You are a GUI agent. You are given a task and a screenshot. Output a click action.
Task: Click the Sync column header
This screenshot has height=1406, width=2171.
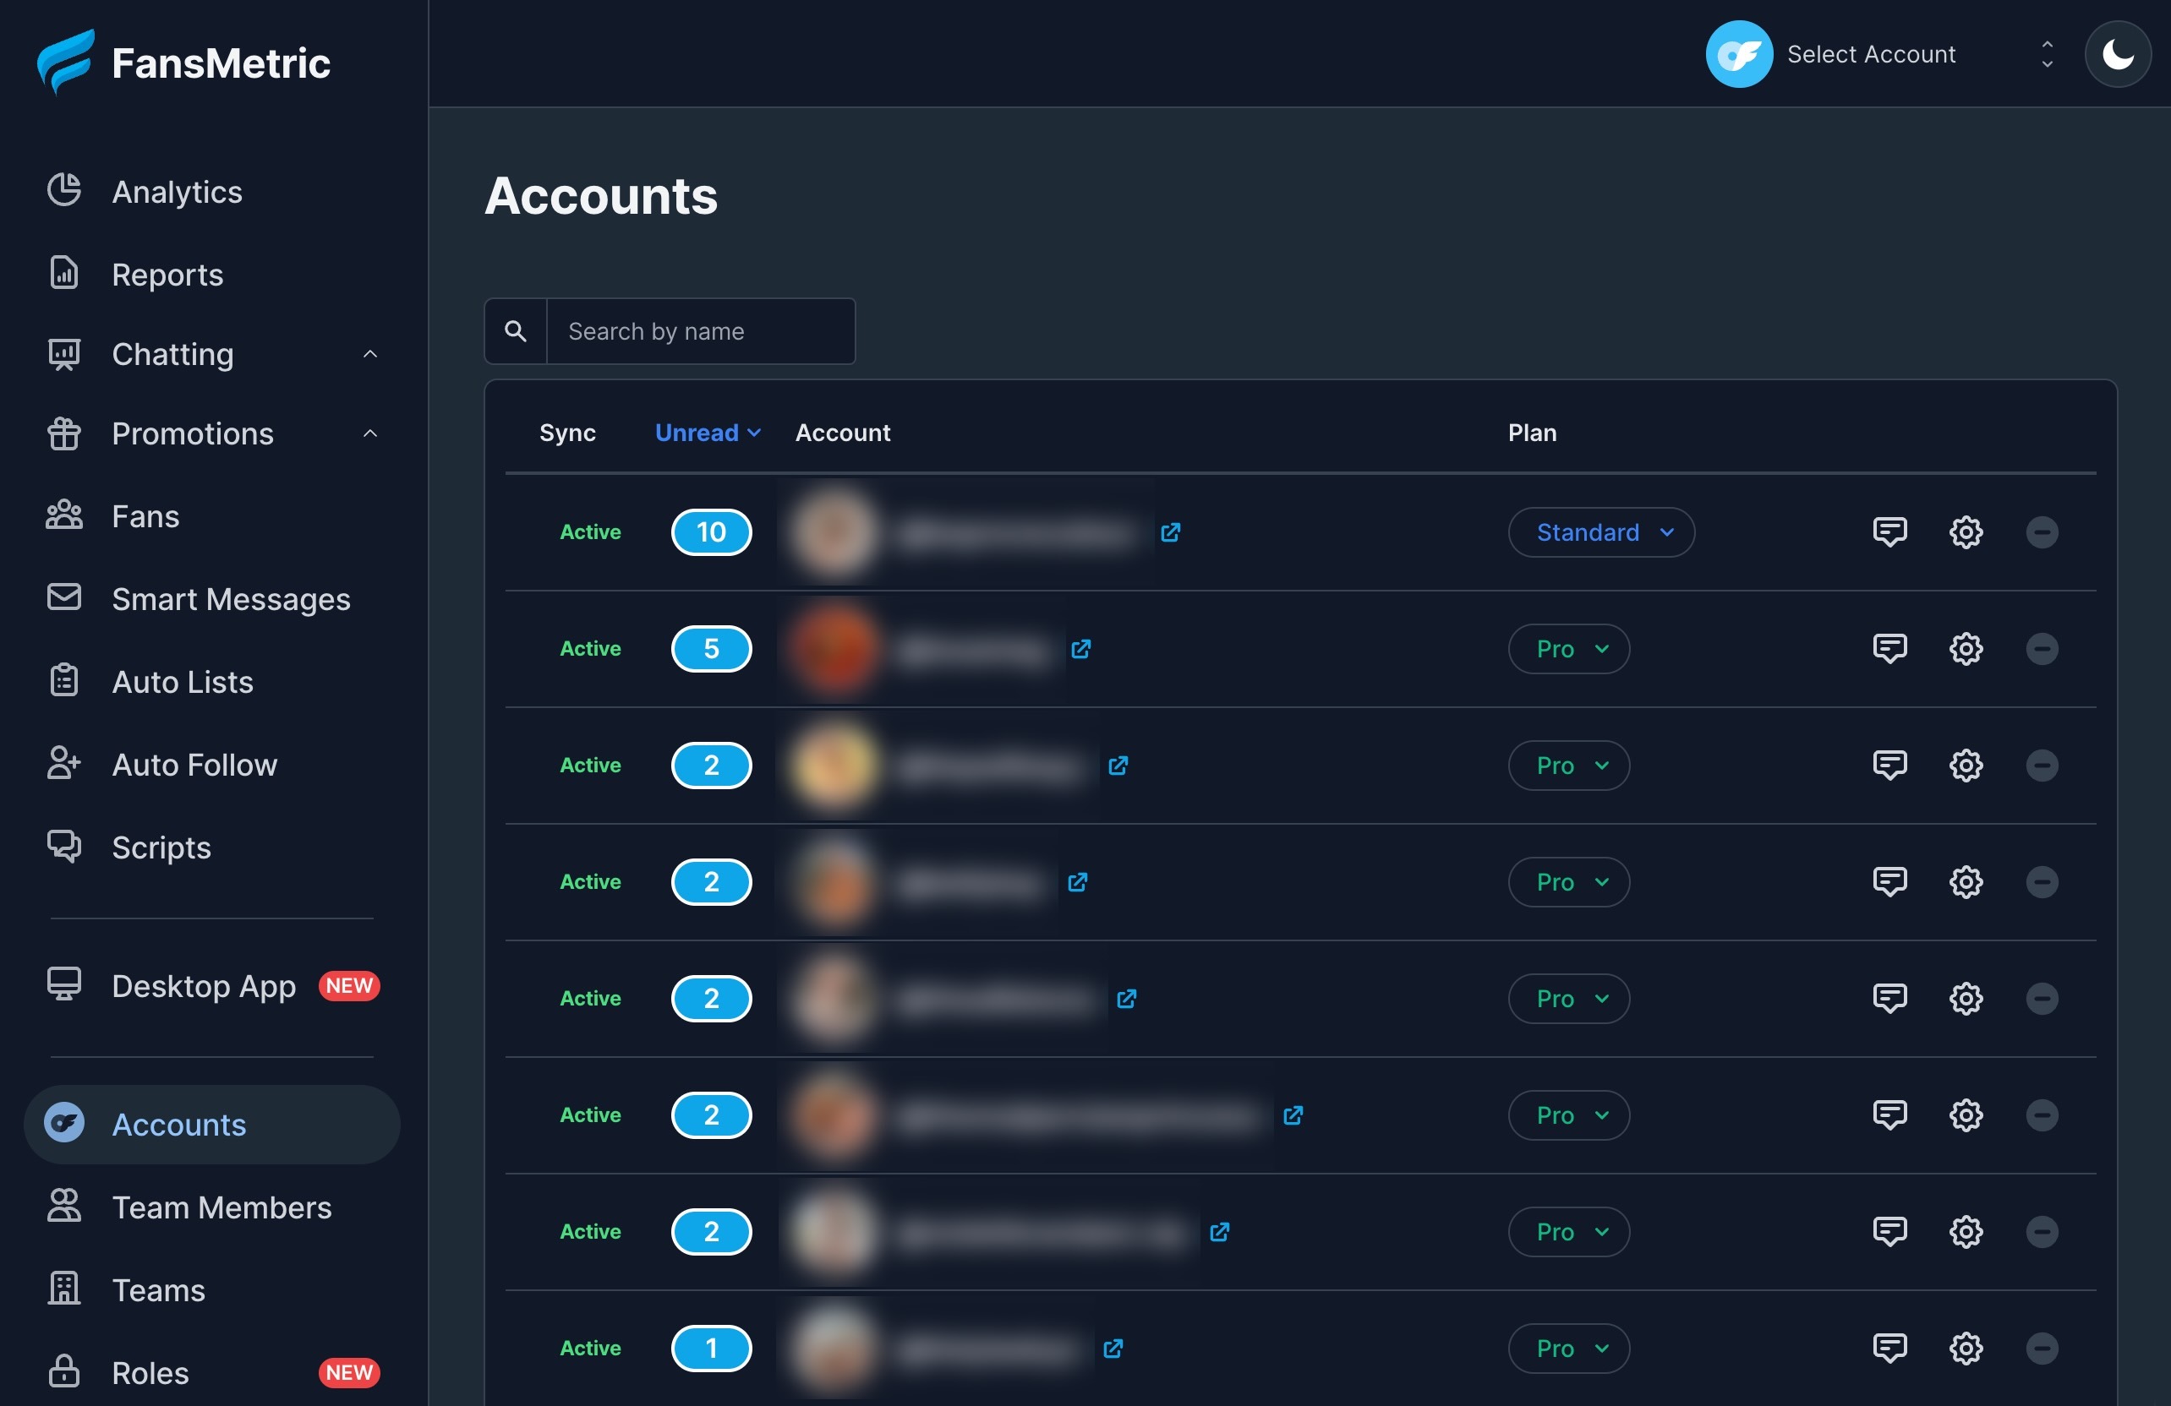pos(566,433)
